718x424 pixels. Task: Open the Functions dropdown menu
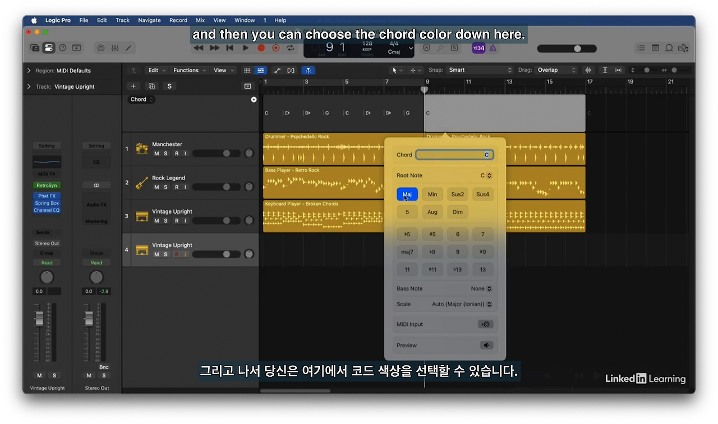190,70
